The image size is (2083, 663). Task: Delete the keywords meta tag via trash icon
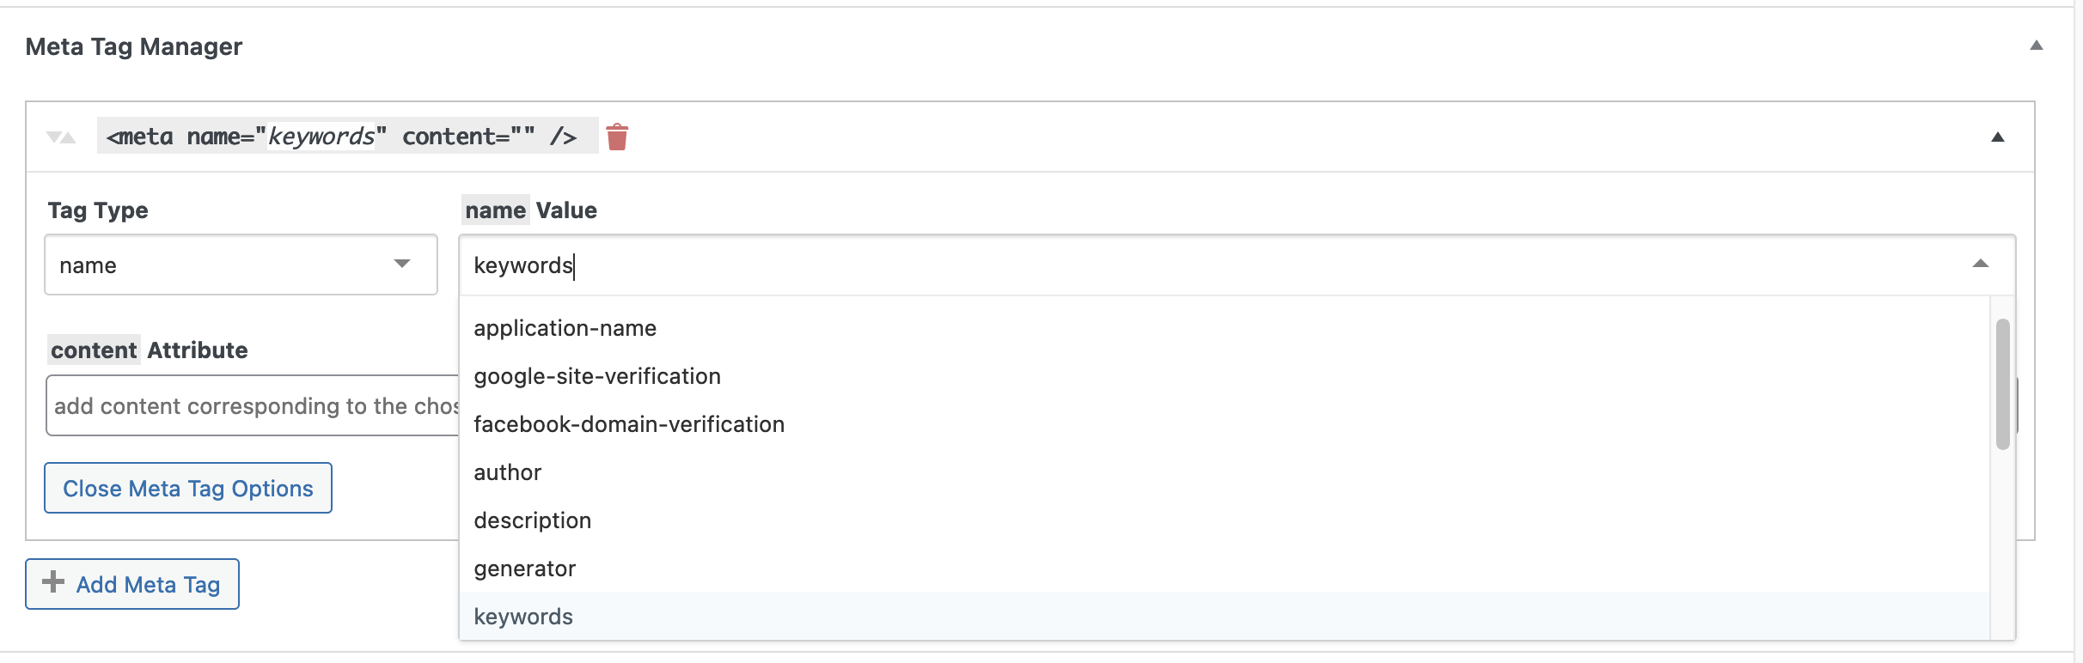coord(617,137)
